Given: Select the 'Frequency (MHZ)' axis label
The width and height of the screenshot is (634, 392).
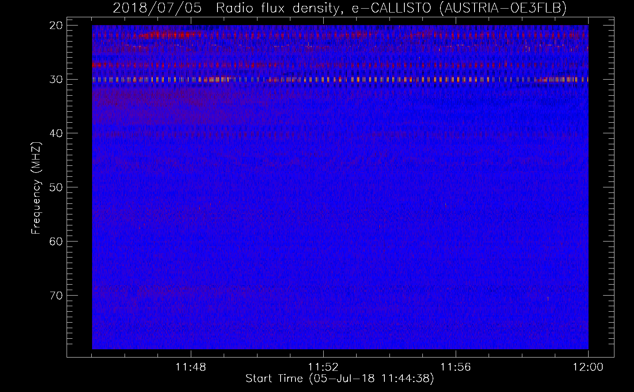Looking at the screenshot, I should [36, 188].
